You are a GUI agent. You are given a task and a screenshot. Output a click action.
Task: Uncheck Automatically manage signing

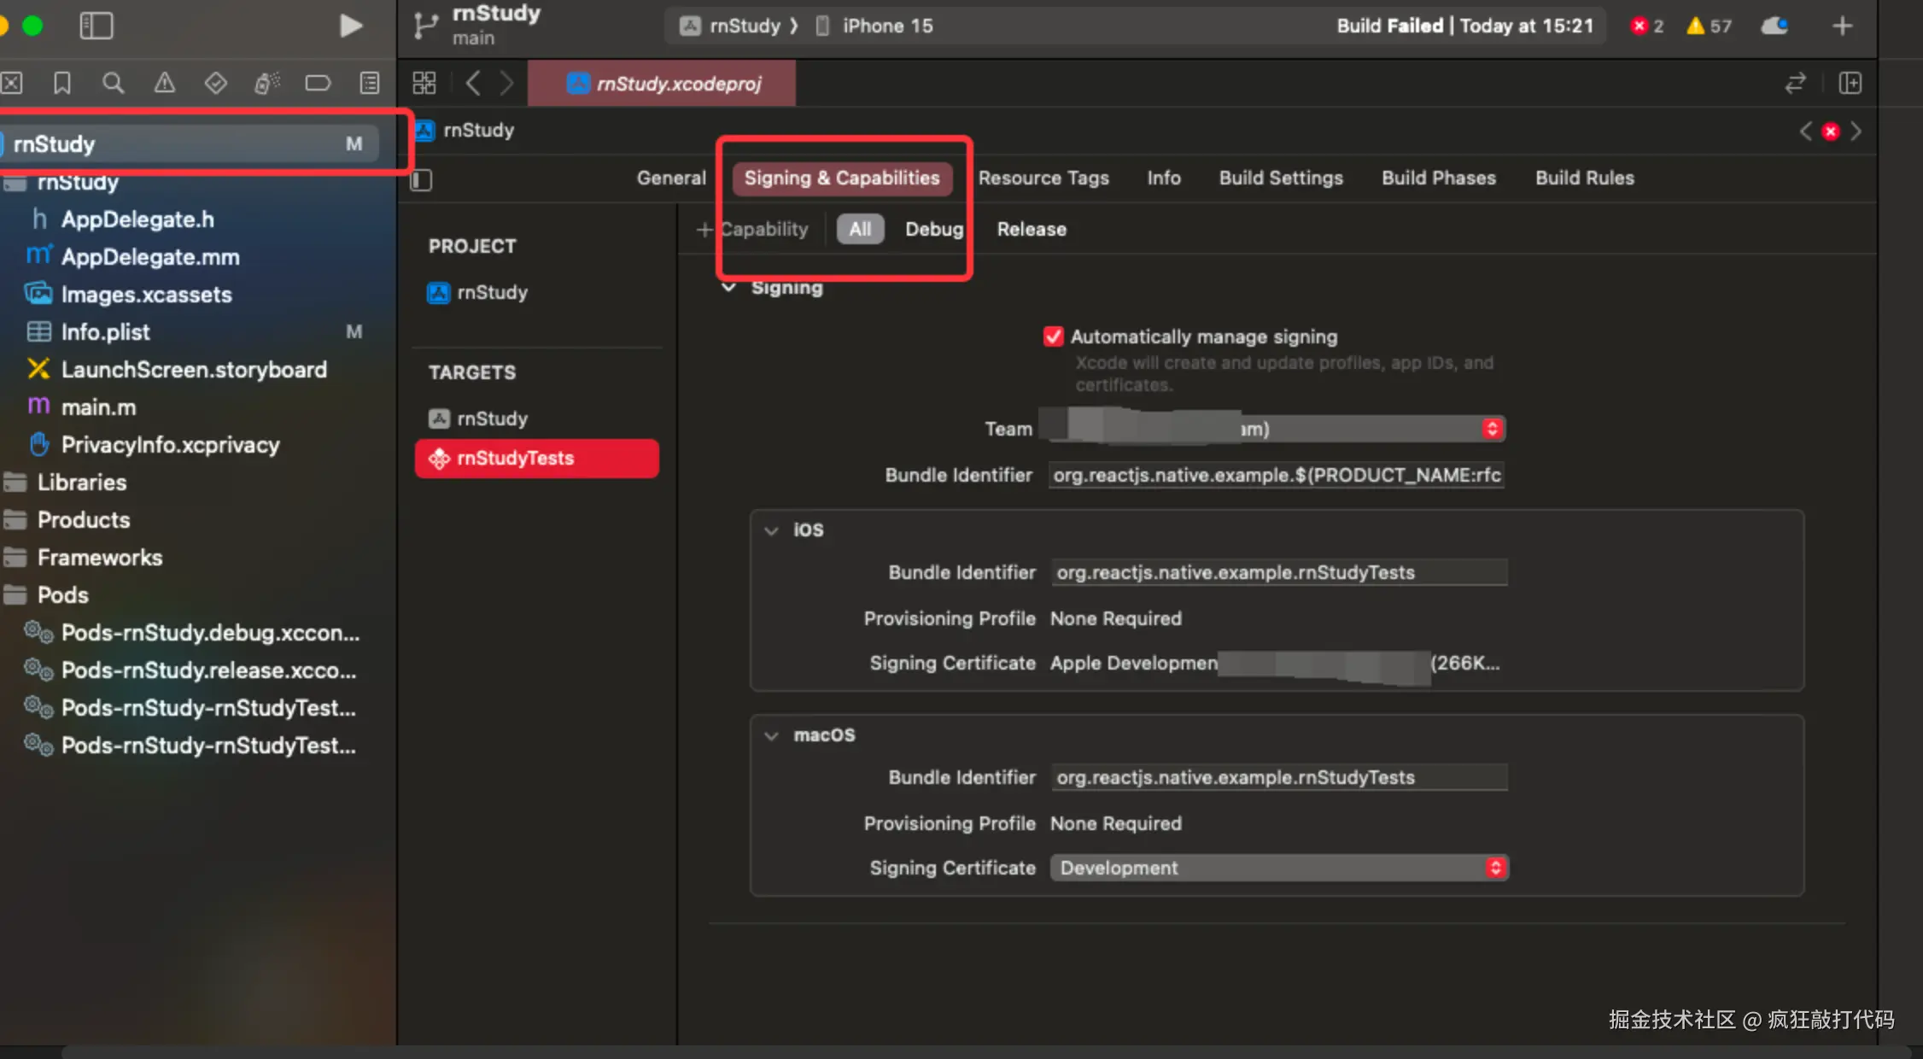[1053, 336]
